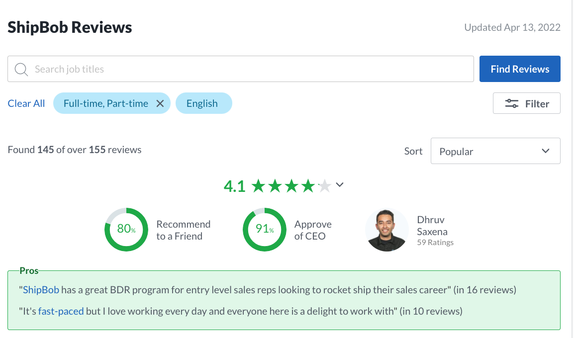Remove the Full-time, Part-time filter chip
This screenshot has height=338, width=575.
160,104
